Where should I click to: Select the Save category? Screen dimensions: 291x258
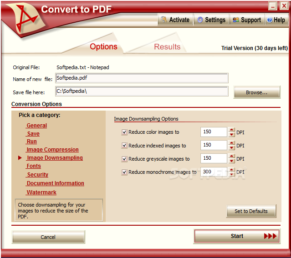coord(33,133)
